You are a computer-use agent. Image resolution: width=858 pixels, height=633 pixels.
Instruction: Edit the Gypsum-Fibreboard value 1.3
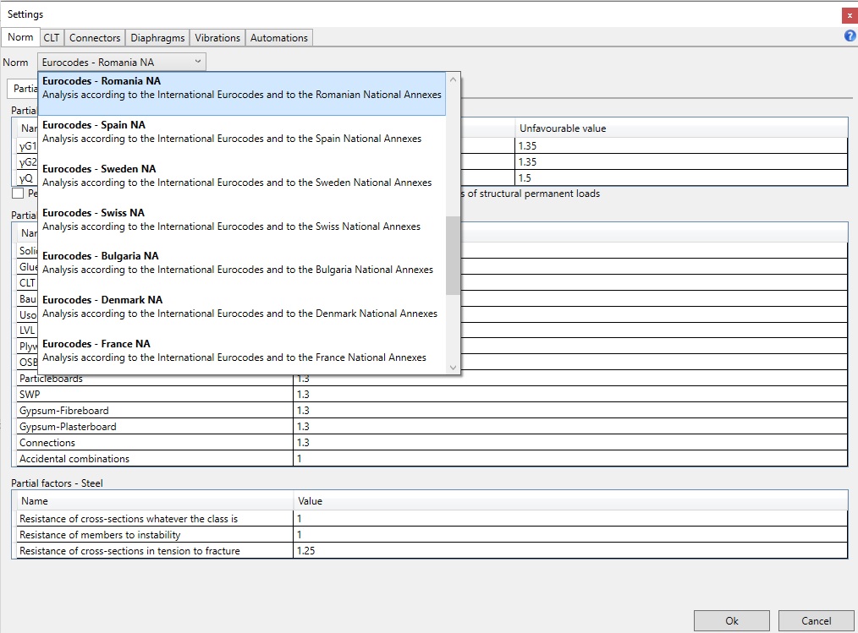click(x=570, y=411)
